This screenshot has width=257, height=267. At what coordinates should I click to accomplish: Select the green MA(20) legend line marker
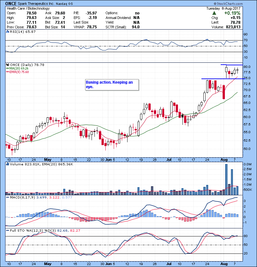coord(7,68)
